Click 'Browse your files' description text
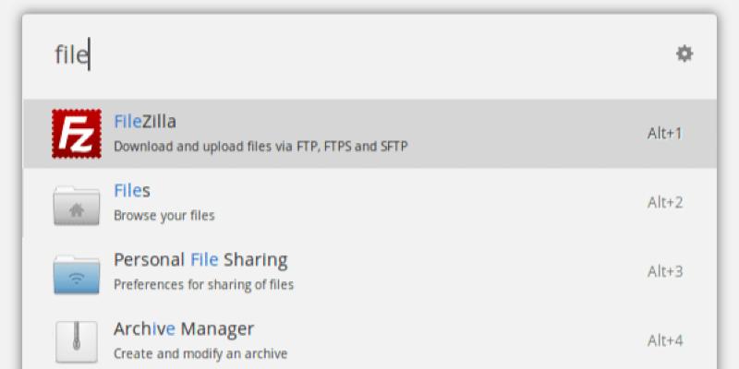739x369 pixels. pos(164,216)
